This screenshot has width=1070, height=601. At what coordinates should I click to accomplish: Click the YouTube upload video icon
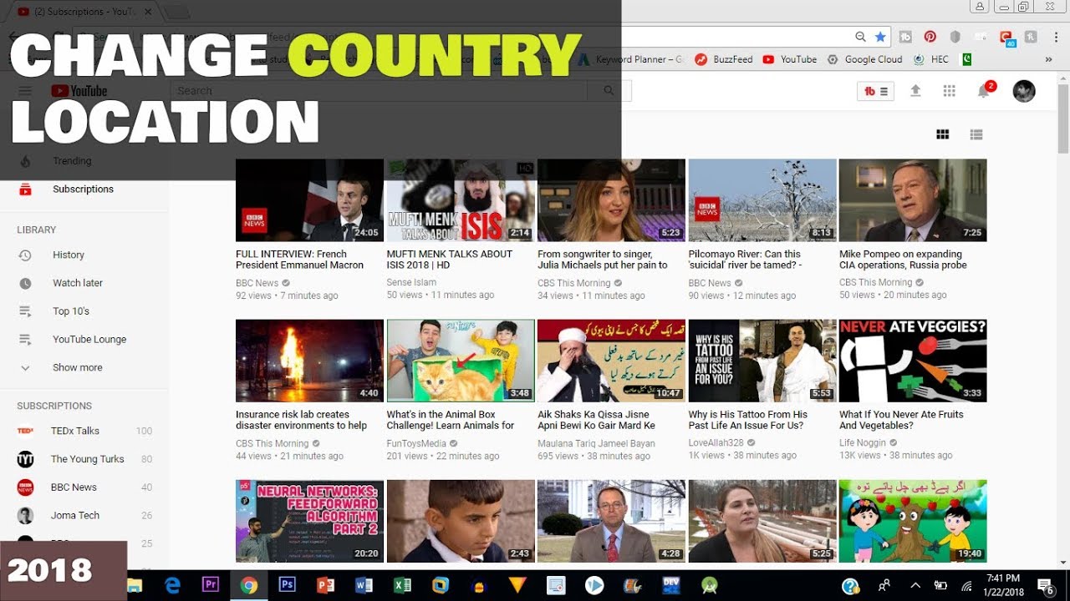click(915, 91)
